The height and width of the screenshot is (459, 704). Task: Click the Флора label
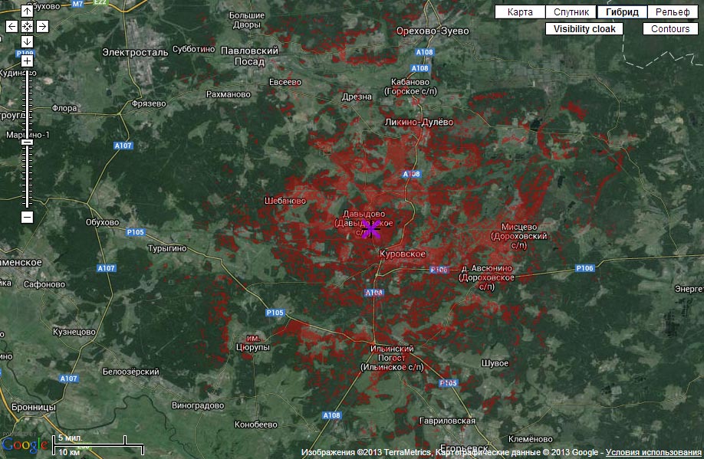64,108
